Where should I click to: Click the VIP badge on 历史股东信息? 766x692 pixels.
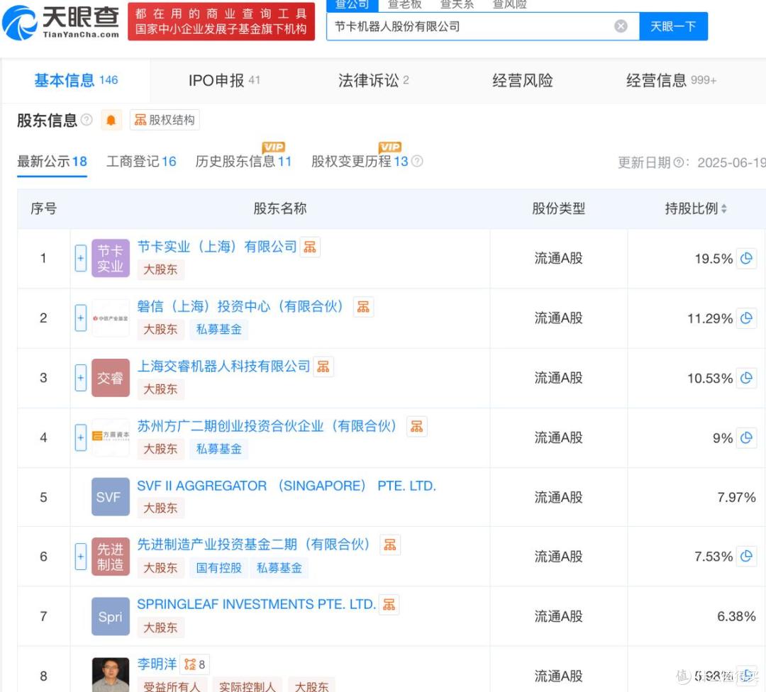274,147
